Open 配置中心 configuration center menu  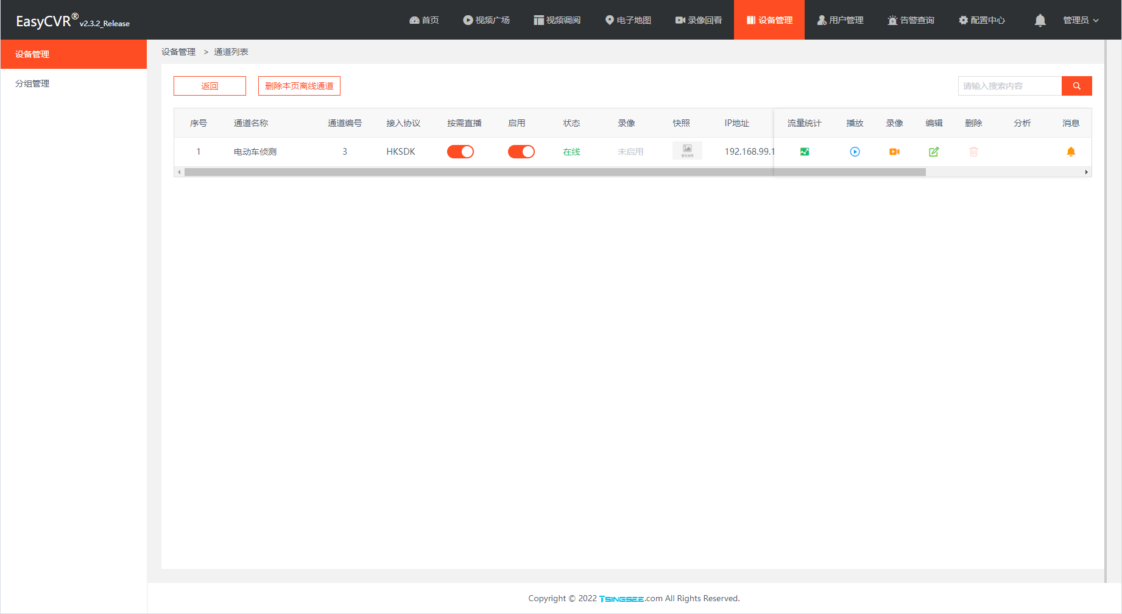coord(981,20)
